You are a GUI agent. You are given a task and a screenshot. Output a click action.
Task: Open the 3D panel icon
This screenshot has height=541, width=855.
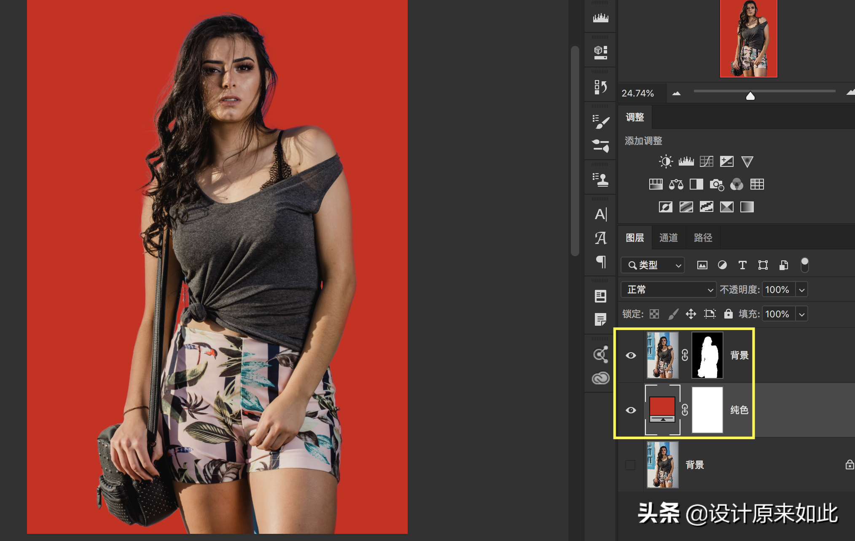(600, 52)
